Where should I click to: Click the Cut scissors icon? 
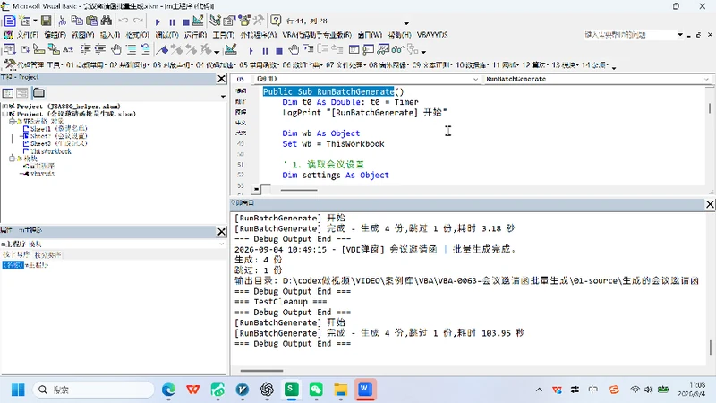coord(63,21)
